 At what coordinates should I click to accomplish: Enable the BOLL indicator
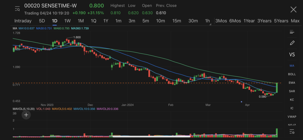(x=292, y=74)
